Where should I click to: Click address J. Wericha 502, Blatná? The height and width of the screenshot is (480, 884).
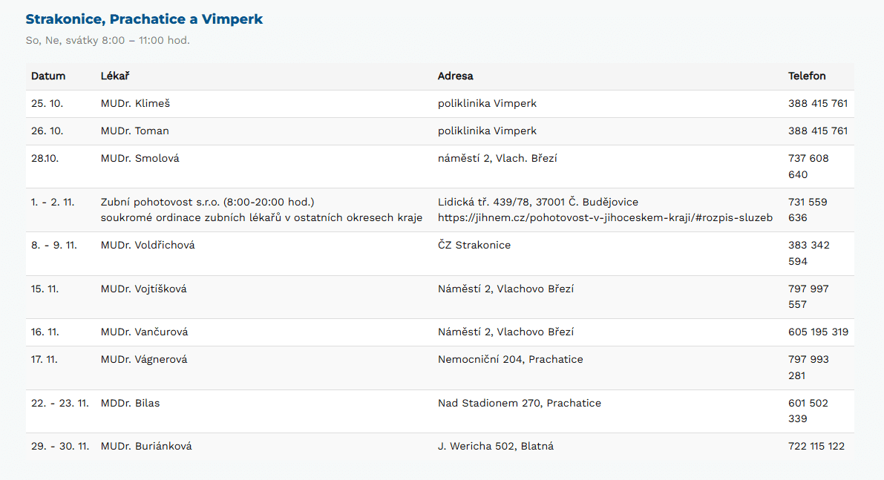(x=495, y=447)
